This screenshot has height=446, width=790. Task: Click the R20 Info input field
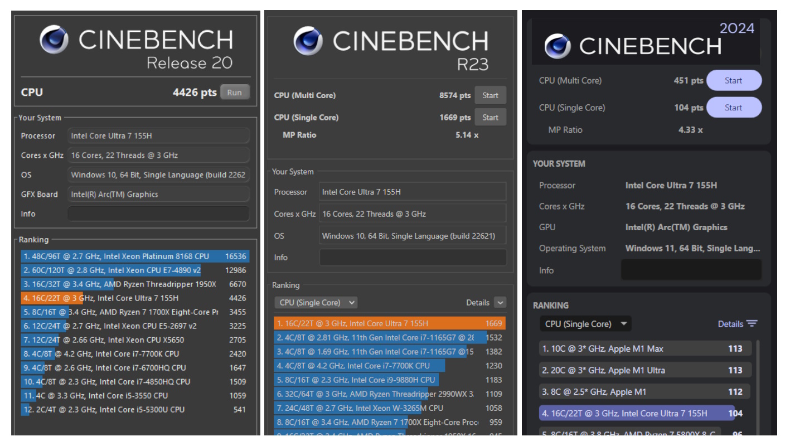tap(158, 214)
